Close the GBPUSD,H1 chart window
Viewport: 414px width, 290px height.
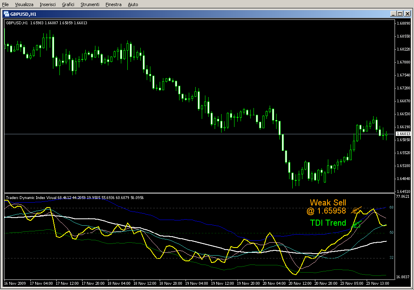click(408, 14)
